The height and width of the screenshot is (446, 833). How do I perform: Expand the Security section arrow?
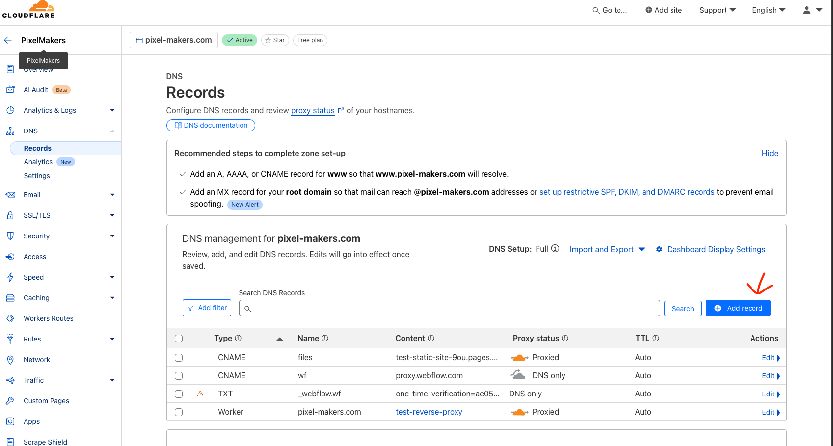(112, 236)
